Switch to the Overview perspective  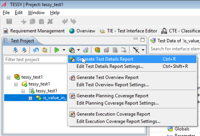click(82, 31)
